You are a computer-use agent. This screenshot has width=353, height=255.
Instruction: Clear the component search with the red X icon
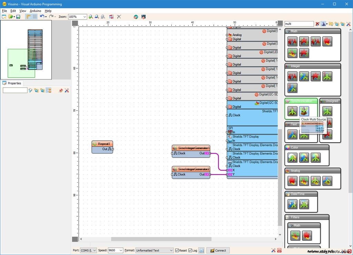pyautogui.click(x=317, y=24)
